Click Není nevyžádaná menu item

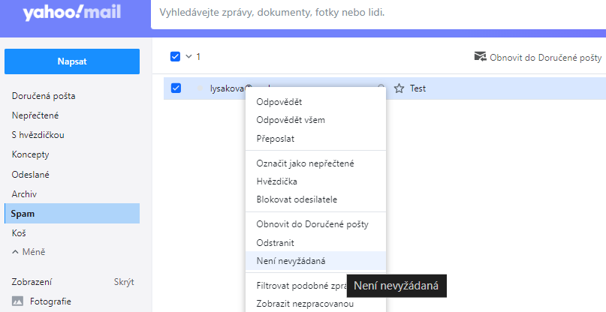click(x=291, y=261)
